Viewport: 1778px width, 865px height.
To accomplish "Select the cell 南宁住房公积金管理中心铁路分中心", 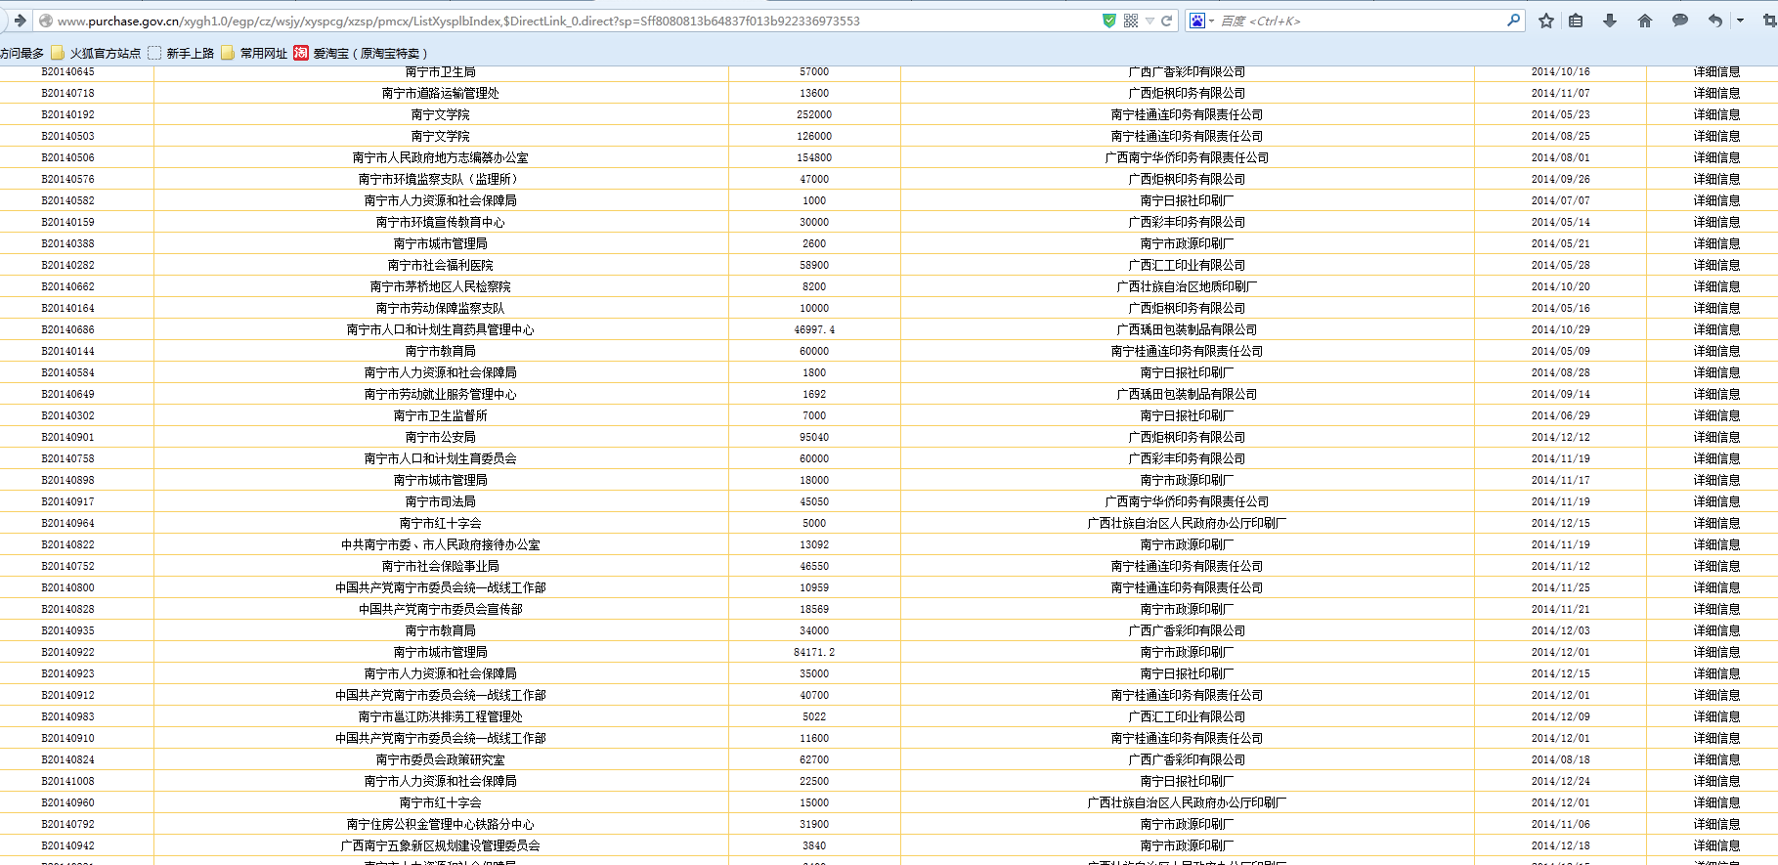I will (x=441, y=824).
